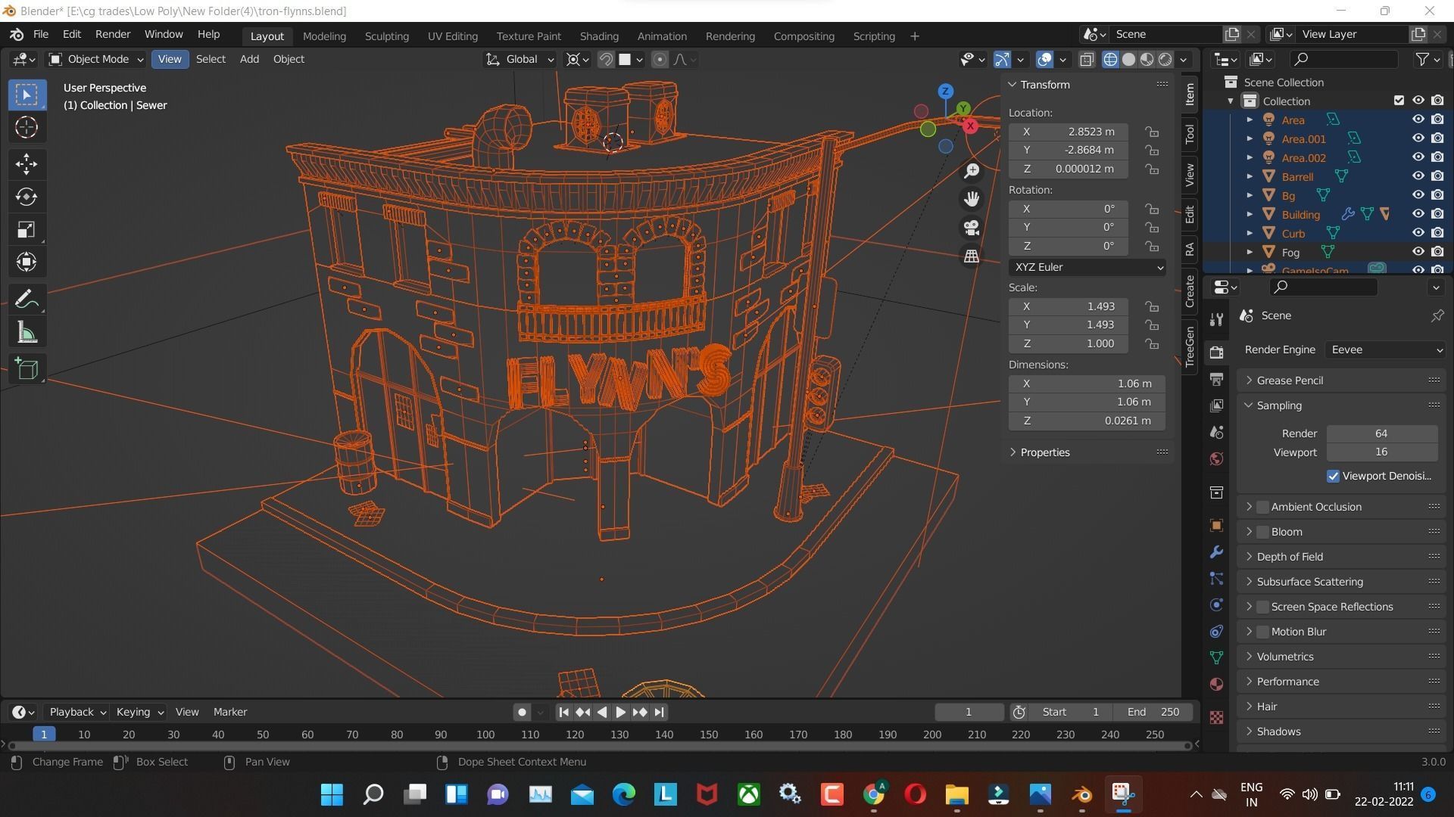Image resolution: width=1454 pixels, height=817 pixels.
Task: Open the UV Editing workspace tab
Action: click(x=452, y=36)
